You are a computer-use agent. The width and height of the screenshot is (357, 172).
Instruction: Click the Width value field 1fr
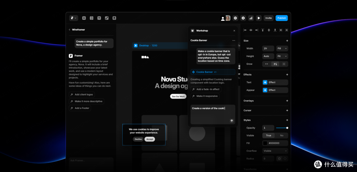click(x=268, y=49)
